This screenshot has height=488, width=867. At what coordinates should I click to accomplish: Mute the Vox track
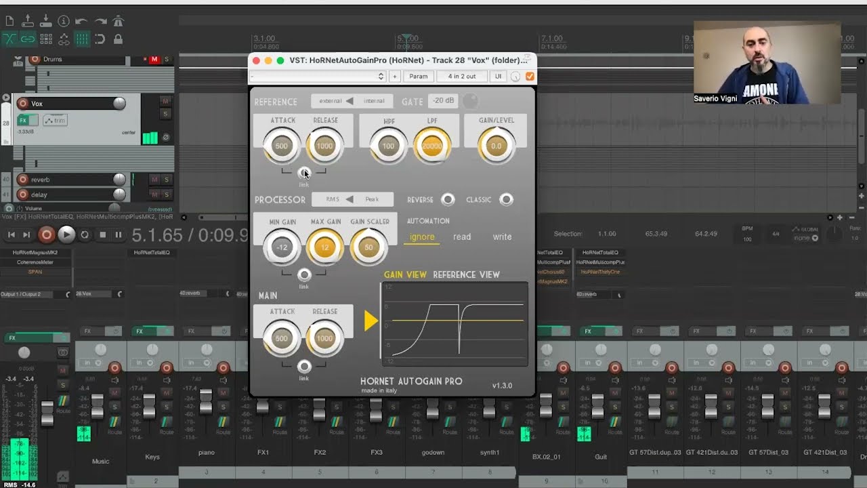165,102
